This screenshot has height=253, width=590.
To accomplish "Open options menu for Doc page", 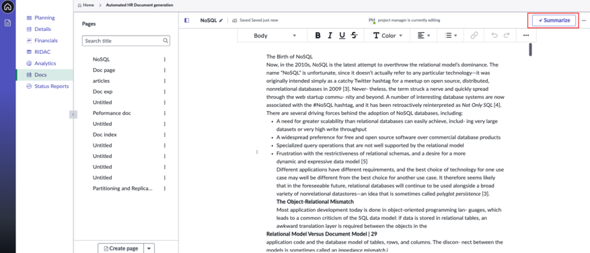I will [x=164, y=70].
